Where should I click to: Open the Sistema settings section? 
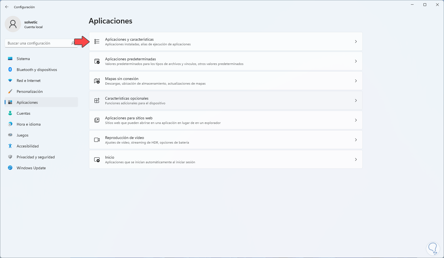point(23,59)
